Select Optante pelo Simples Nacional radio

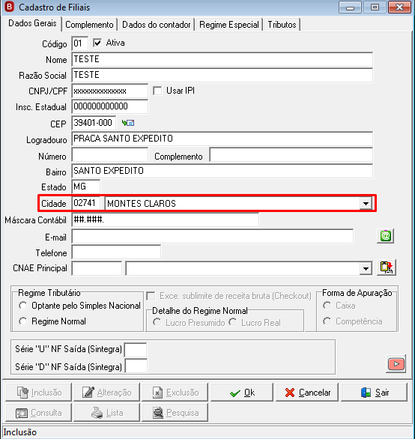point(23,306)
